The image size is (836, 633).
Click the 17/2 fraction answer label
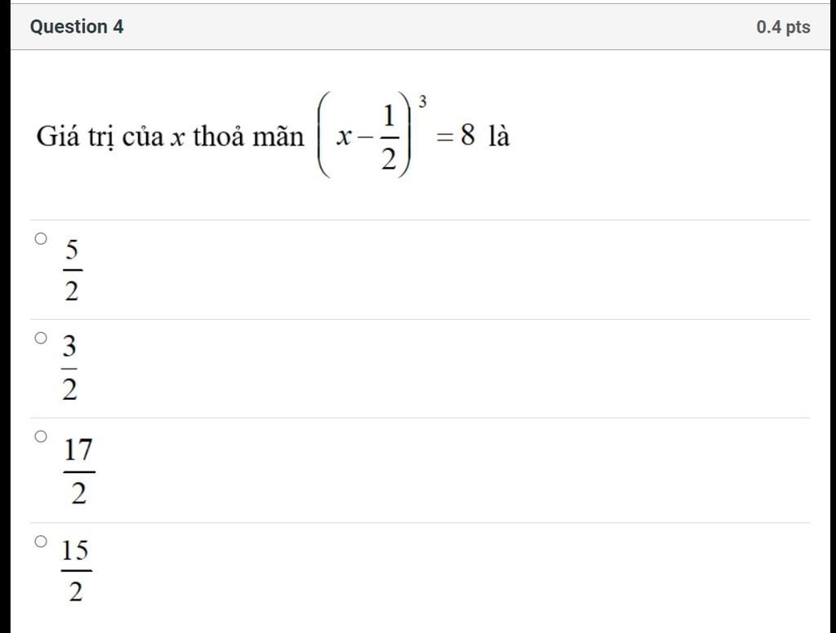(x=78, y=471)
